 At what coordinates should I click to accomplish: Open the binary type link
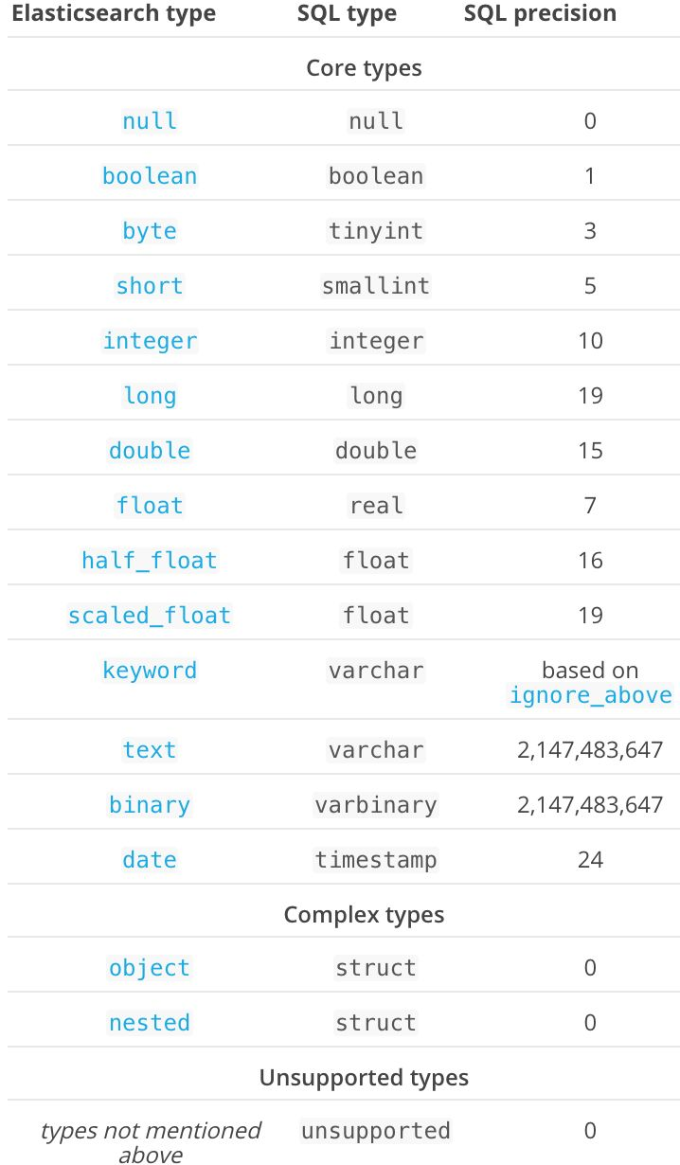150,805
